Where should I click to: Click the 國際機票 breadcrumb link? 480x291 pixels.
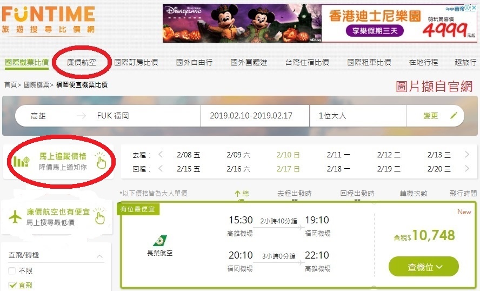pyautogui.click(x=36, y=84)
